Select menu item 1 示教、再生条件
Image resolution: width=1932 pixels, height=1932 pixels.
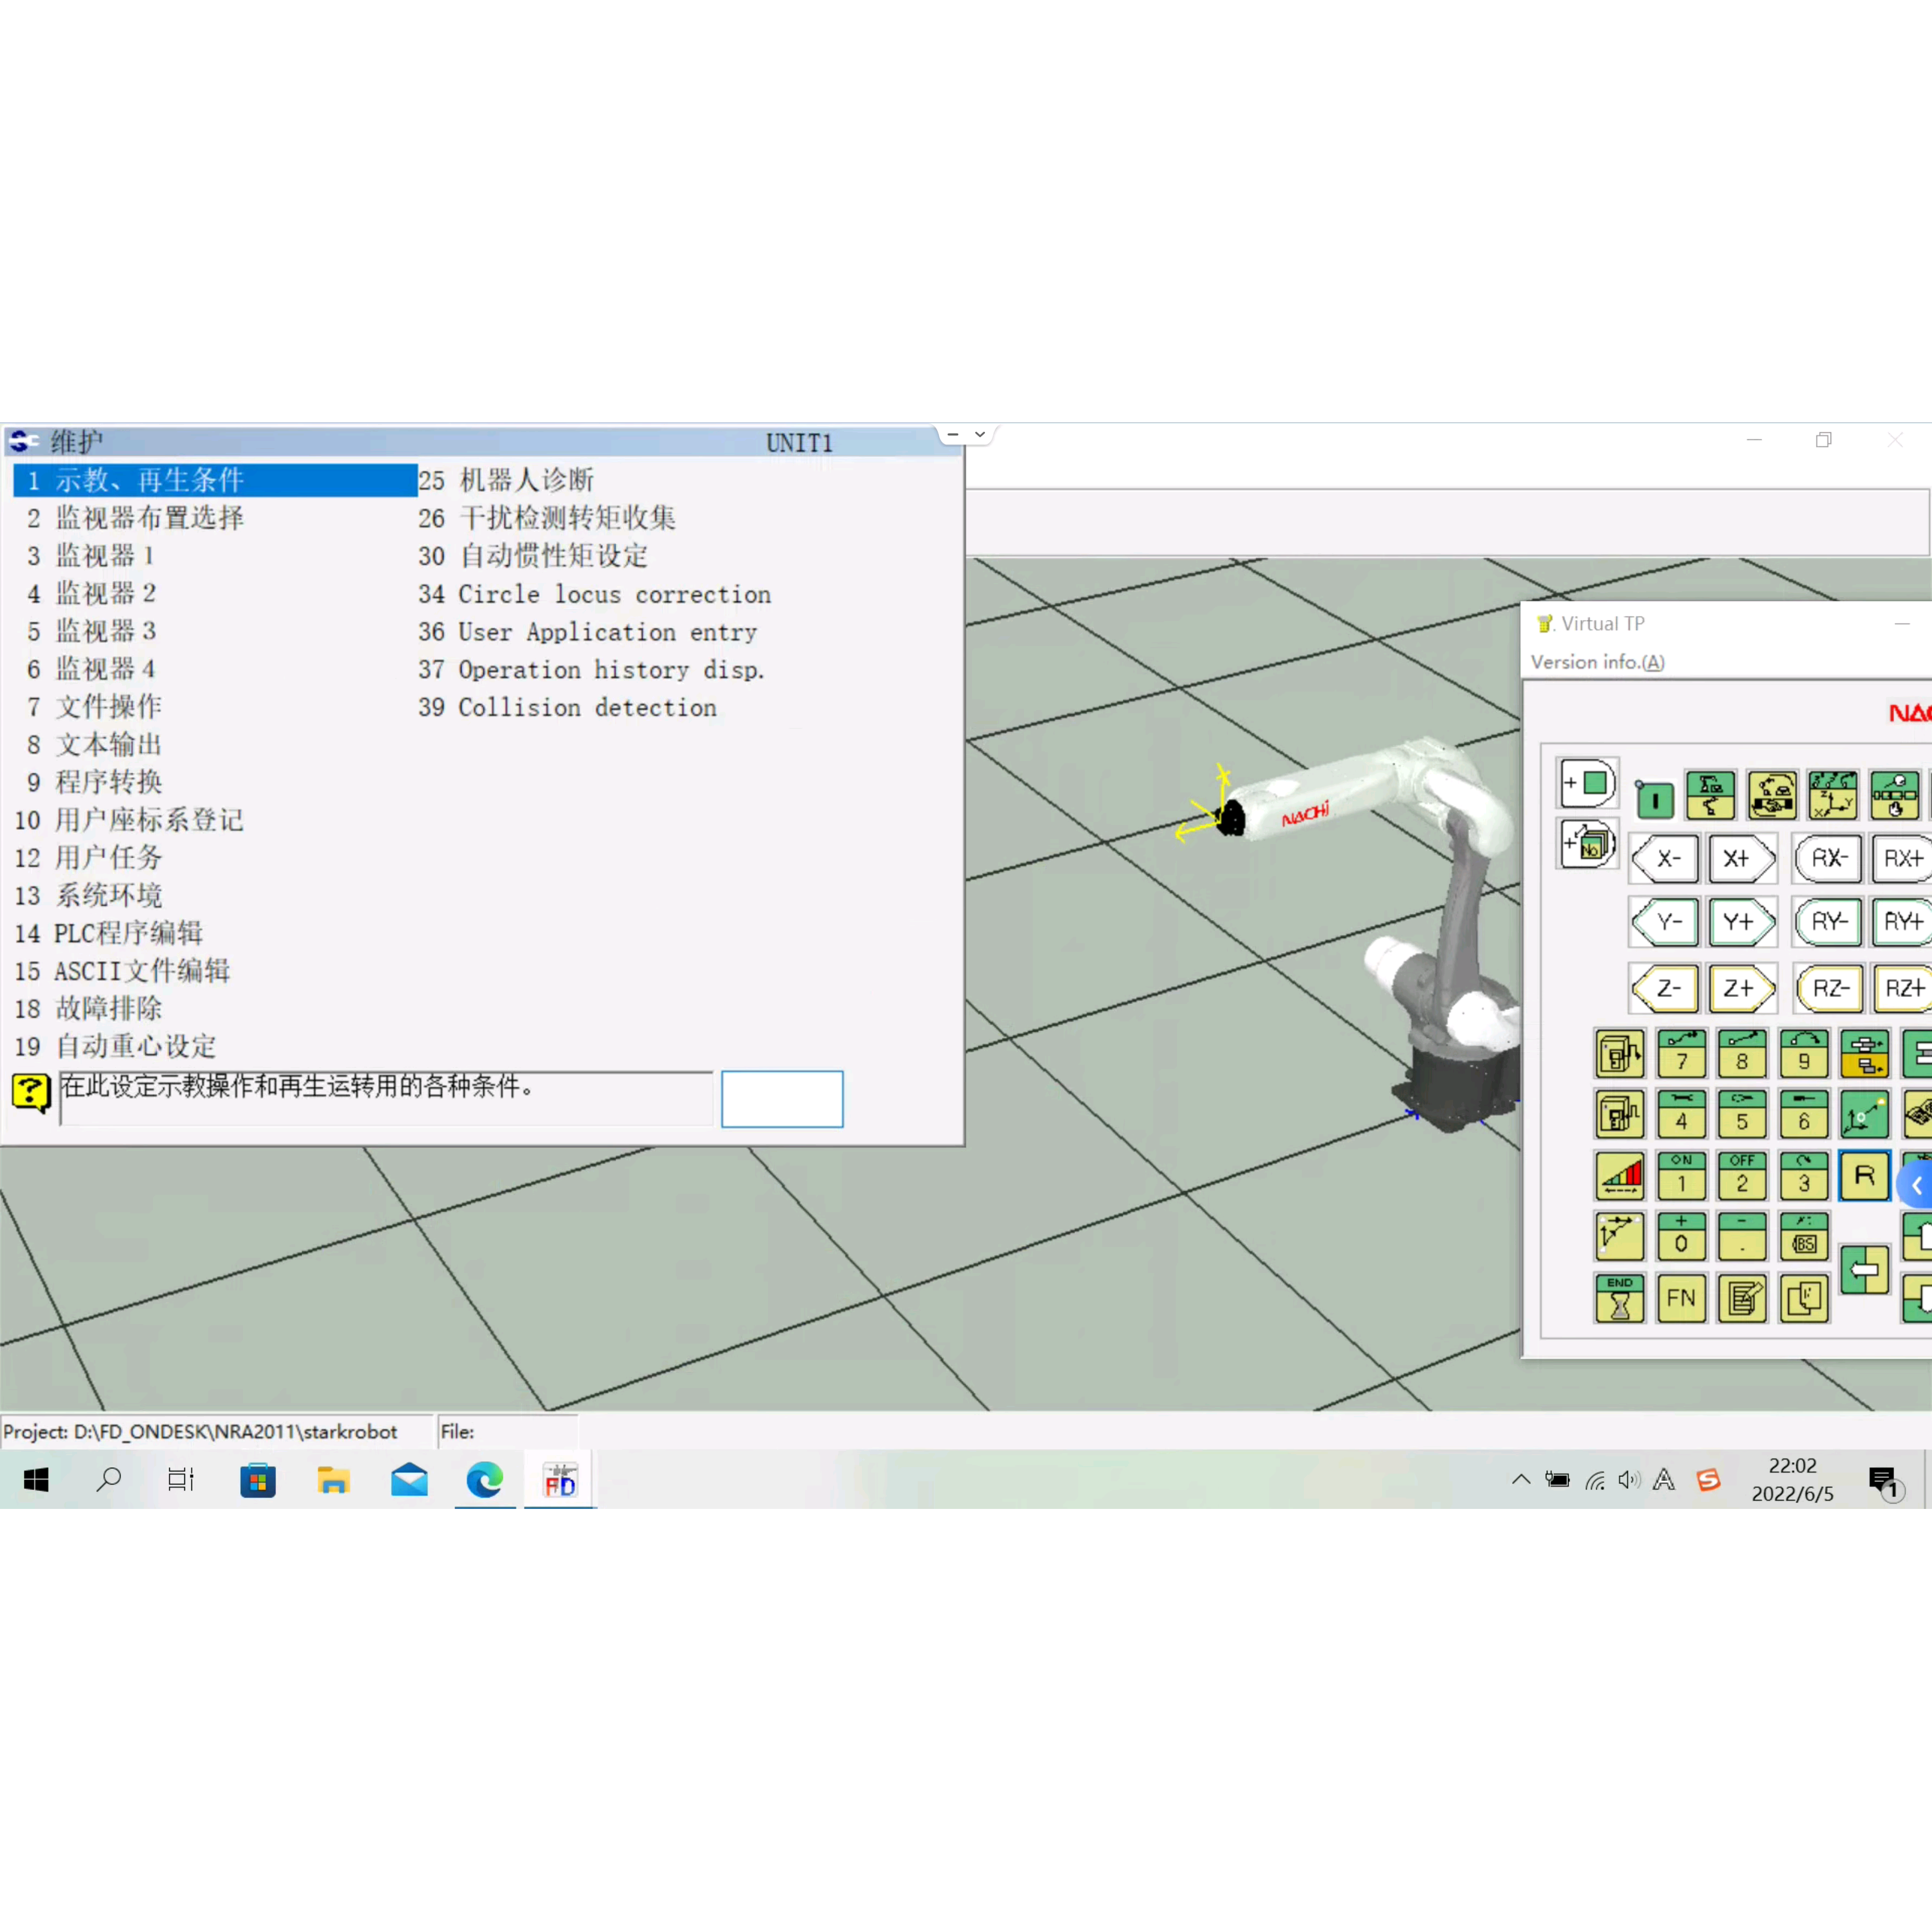[x=215, y=480]
